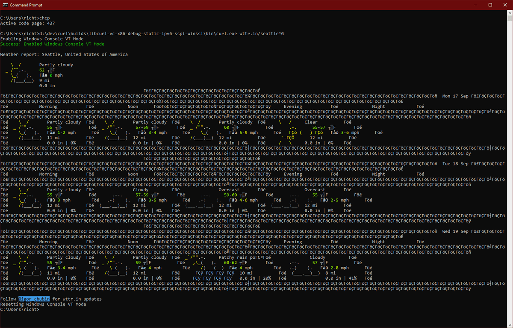Click the 'Active code page: 437' output
The image size is (513, 328).
(27, 23)
